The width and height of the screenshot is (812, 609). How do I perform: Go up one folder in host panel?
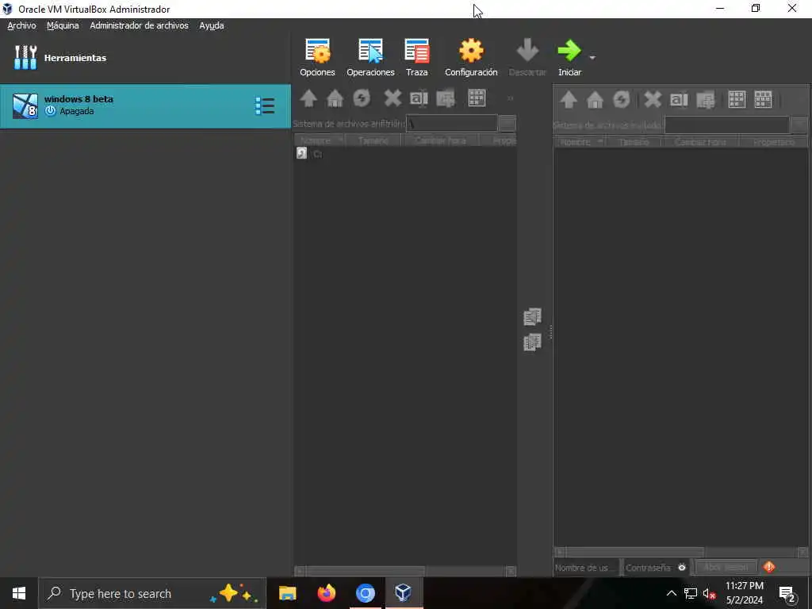pyautogui.click(x=308, y=98)
